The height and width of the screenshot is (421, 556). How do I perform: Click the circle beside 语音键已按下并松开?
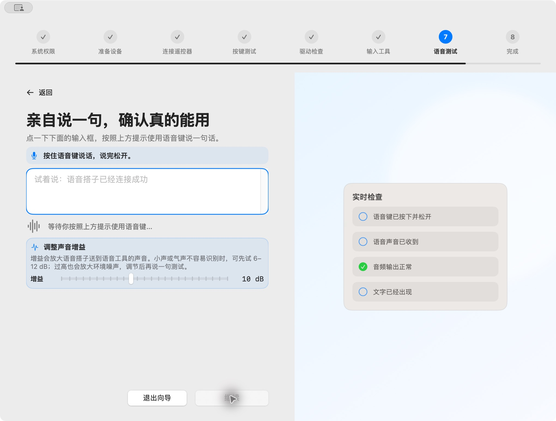click(x=363, y=216)
